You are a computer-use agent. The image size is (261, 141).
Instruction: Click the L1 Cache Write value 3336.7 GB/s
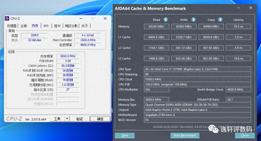pyautogui.click(x=184, y=37)
